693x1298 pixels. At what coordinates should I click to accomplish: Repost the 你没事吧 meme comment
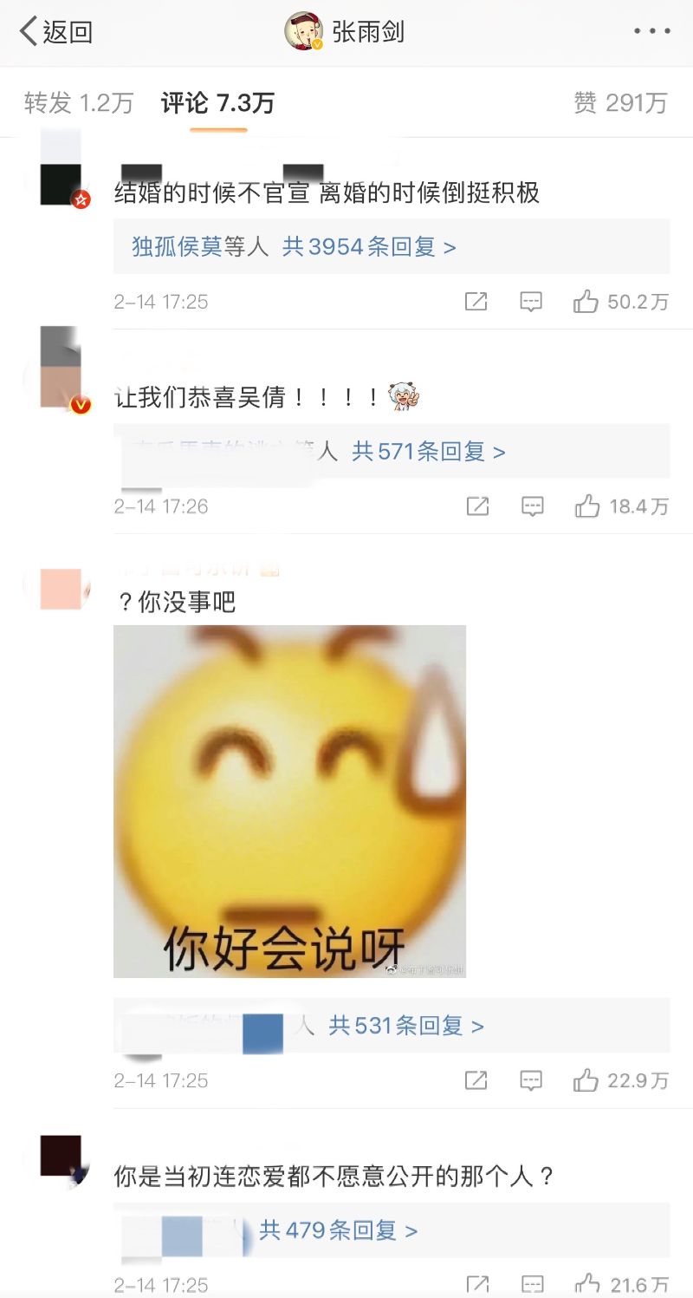pyautogui.click(x=476, y=1080)
